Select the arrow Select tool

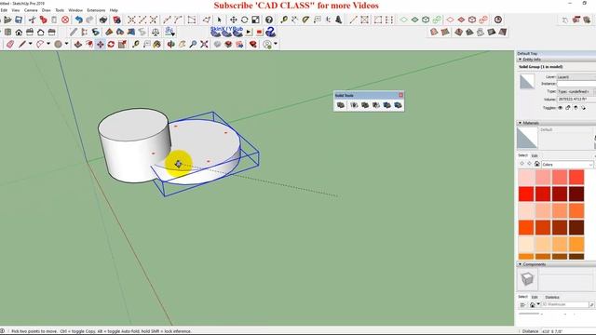[x=220, y=20]
